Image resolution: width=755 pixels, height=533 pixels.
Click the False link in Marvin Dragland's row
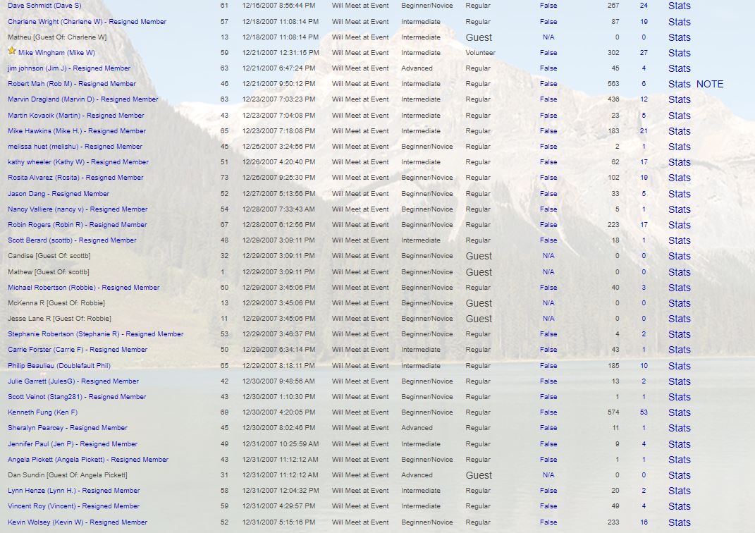click(548, 99)
